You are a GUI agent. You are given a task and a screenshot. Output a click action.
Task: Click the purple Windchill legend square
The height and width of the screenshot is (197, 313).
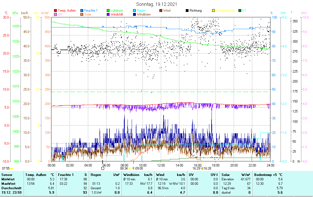[108, 14]
